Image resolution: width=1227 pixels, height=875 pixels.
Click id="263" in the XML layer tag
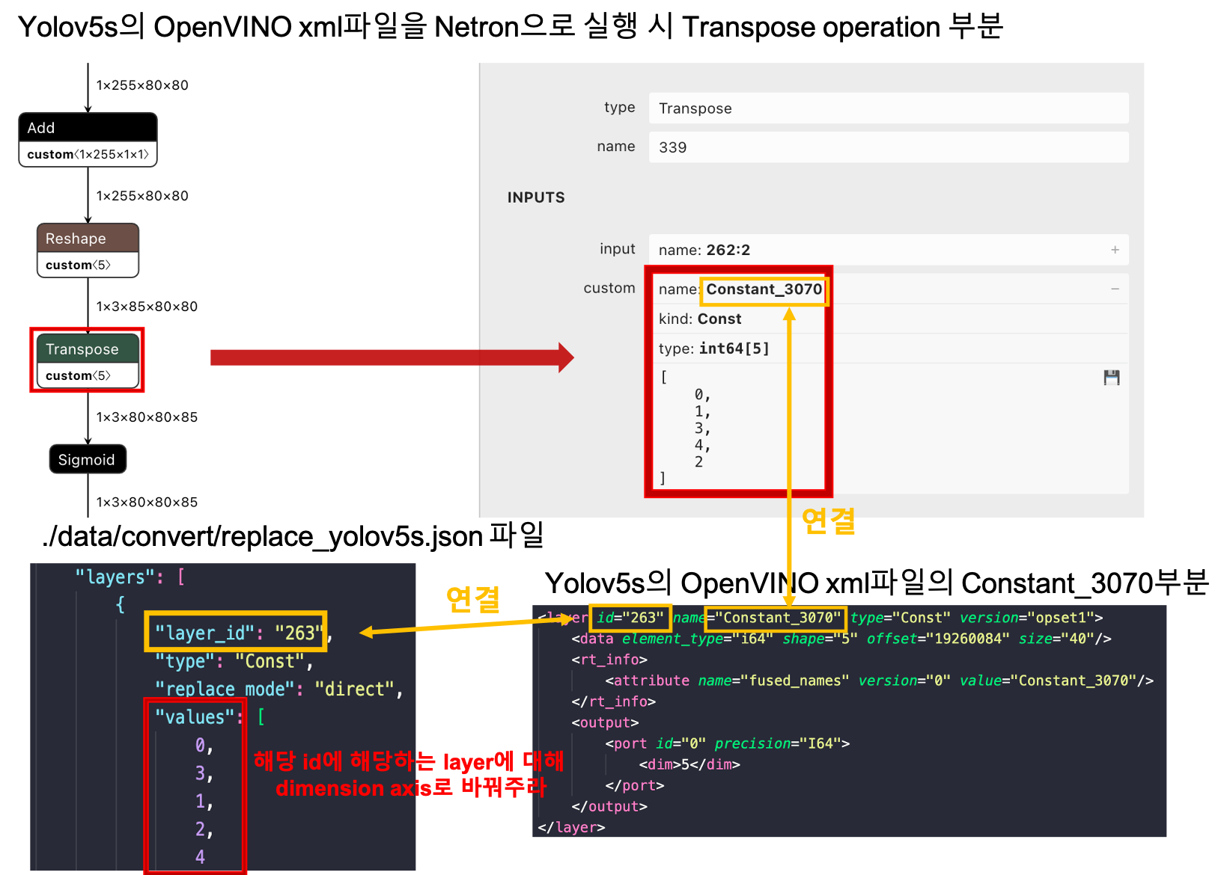630,617
